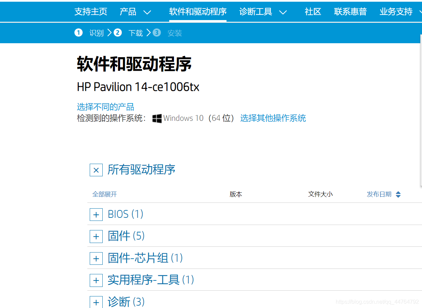422x308 pixels.
Task: Collapse the 所有驱动程序 section with the X box
Action: [96, 170]
